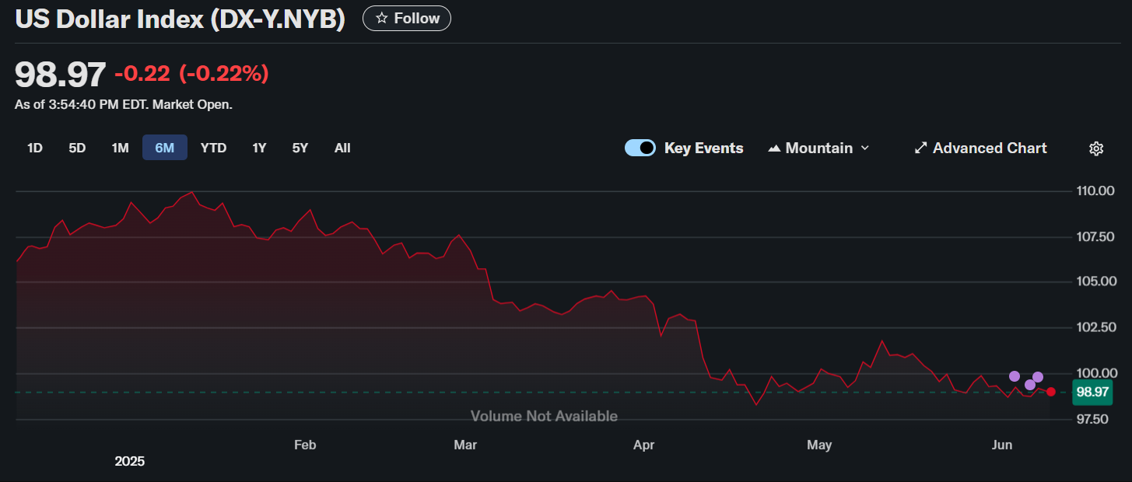Select the 5D time range

point(77,148)
